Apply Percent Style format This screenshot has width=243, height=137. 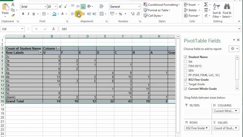120,14
